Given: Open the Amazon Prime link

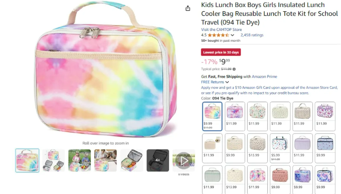Looking at the screenshot, I should click(x=264, y=76).
